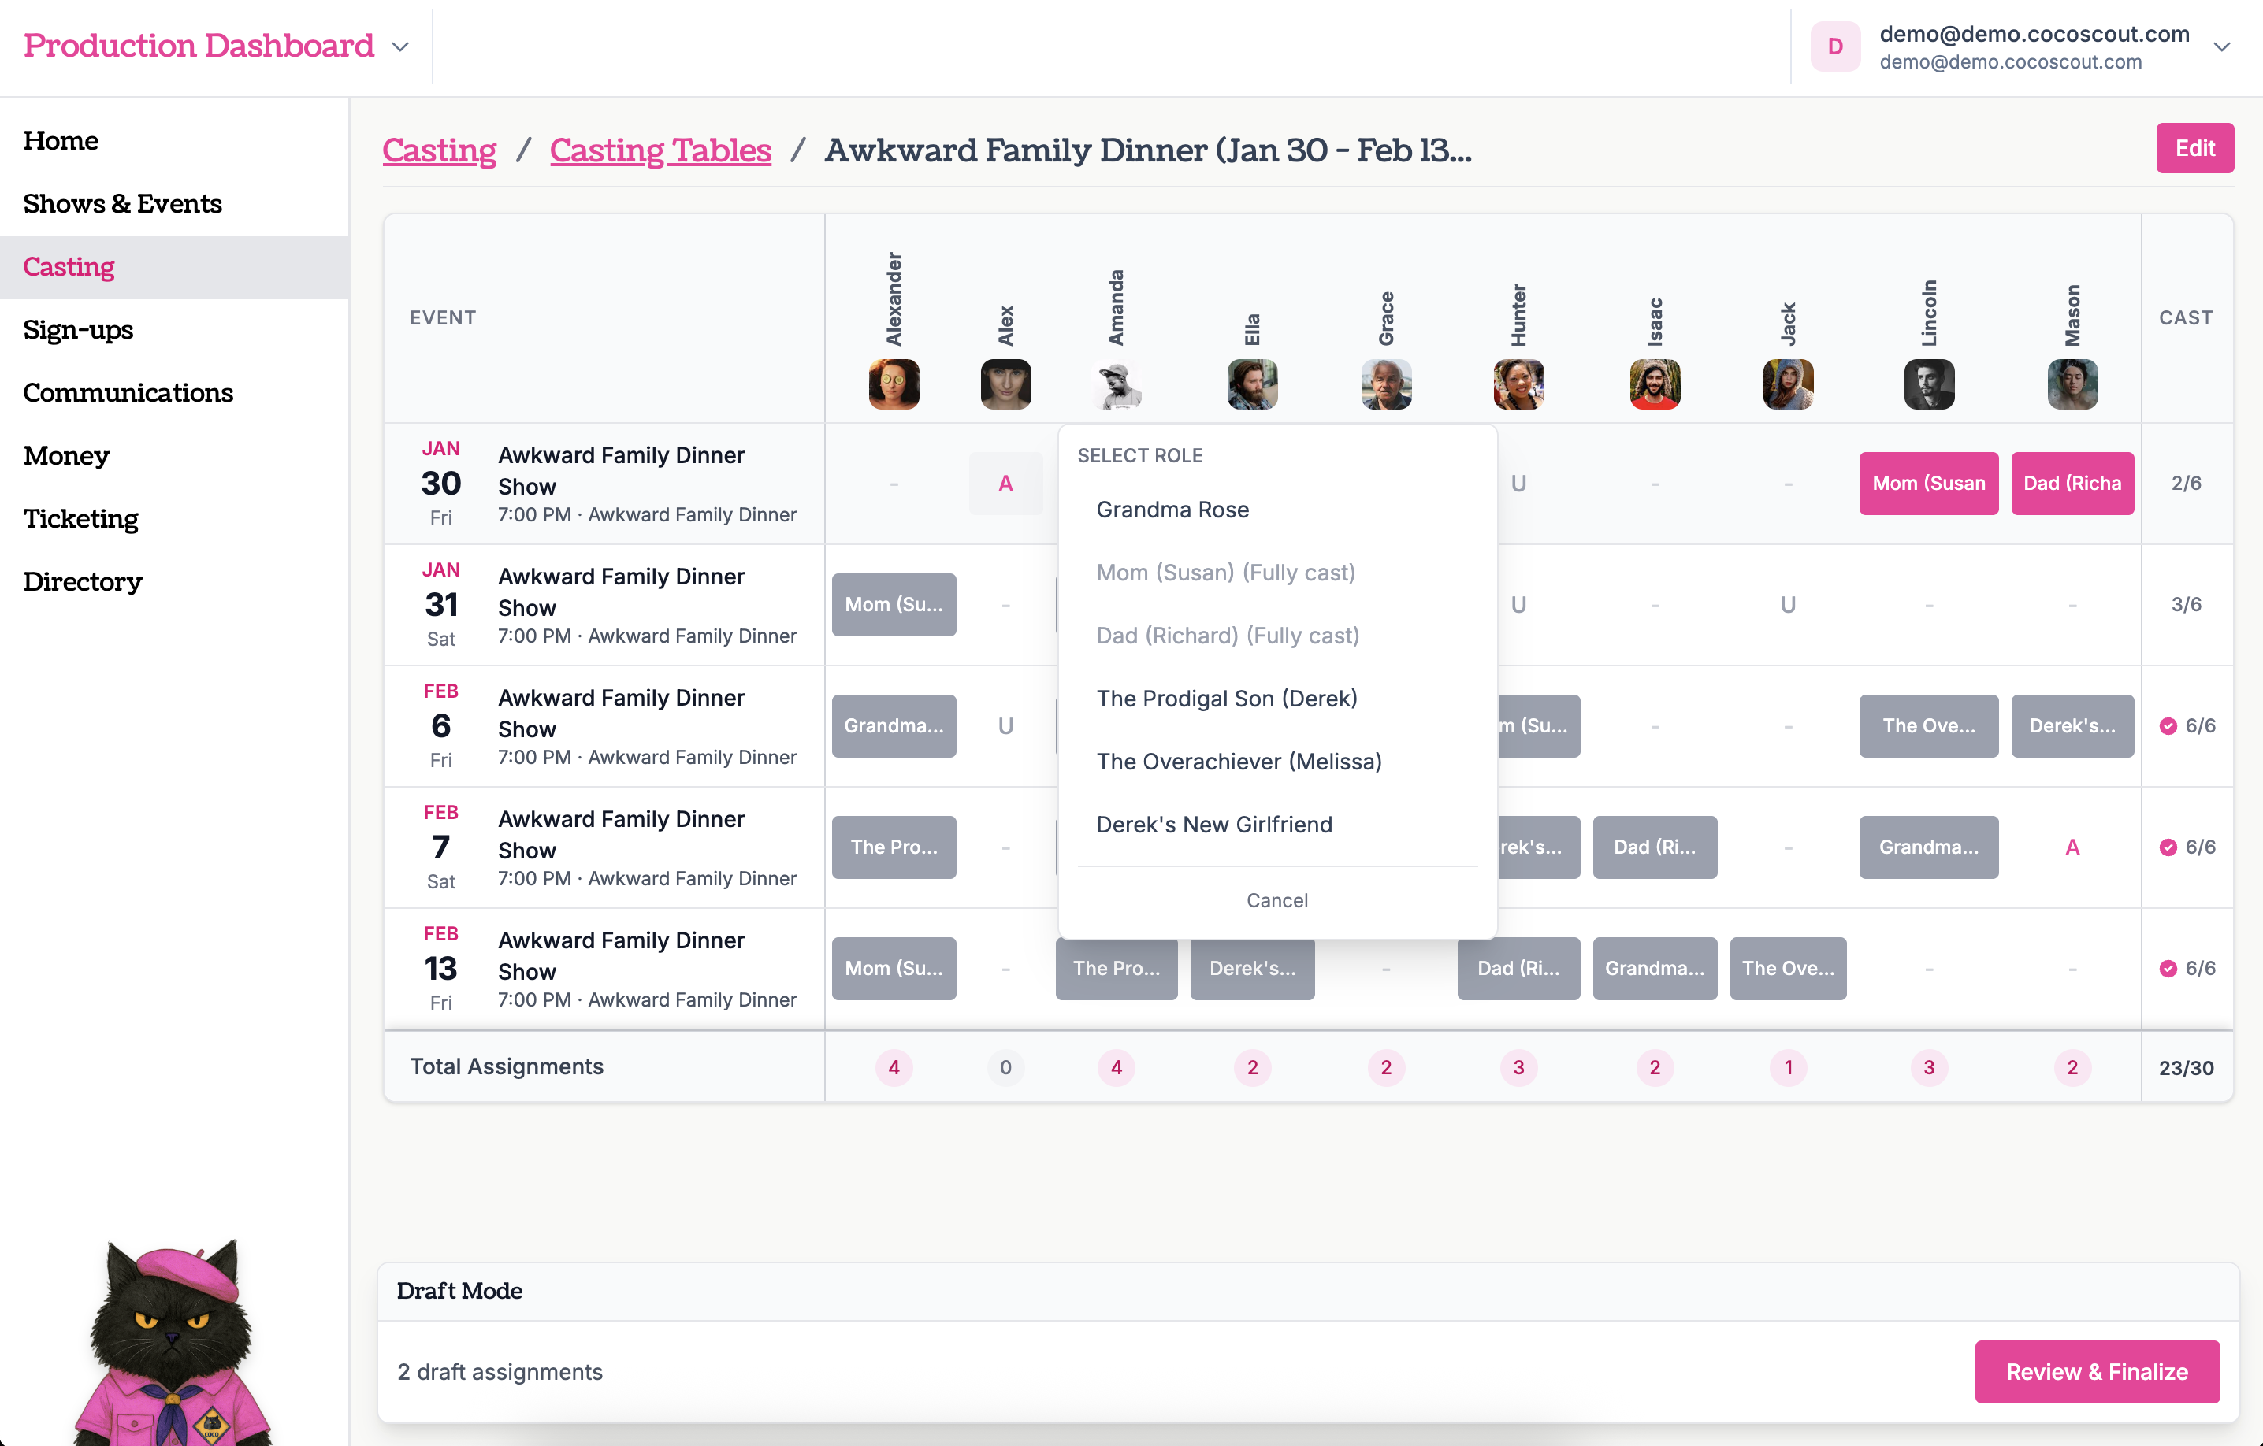Toggle Mason's Feb 7 'A' cell

tap(2072, 847)
